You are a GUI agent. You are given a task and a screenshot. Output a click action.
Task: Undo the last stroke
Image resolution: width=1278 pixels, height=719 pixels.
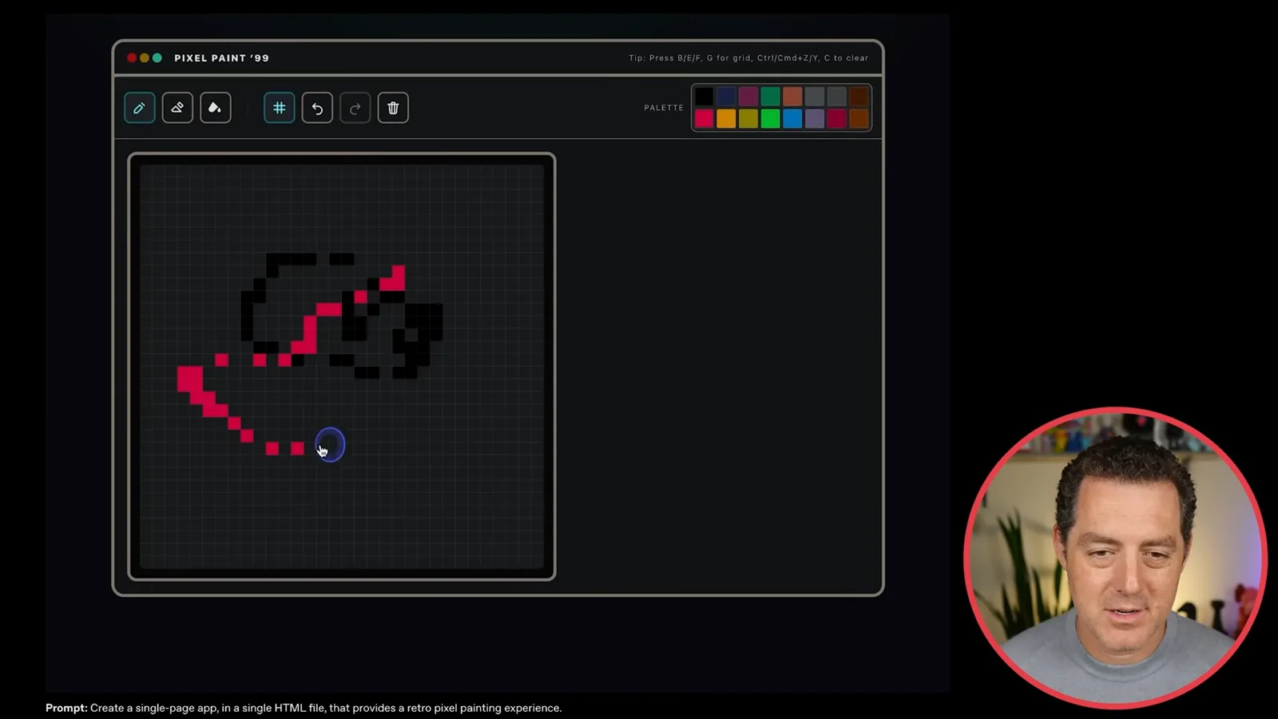317,108
